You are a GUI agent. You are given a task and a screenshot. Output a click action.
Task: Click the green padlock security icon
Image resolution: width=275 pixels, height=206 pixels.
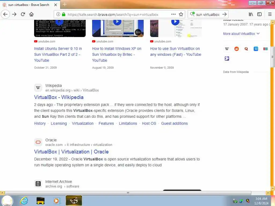tap(64, 14)
